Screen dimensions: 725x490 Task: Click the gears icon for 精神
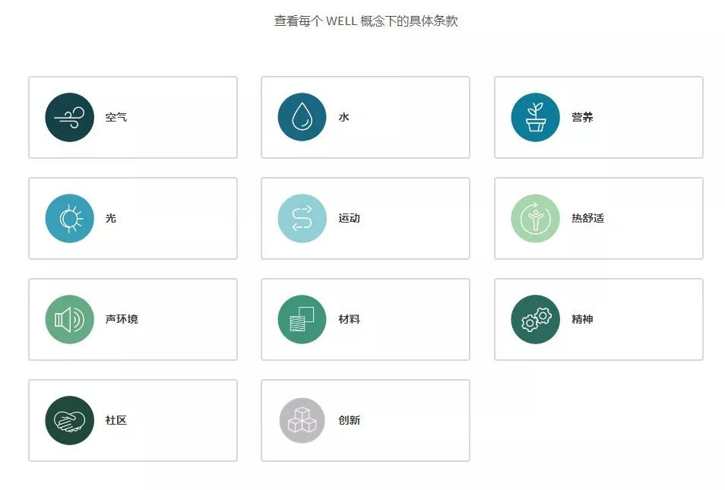point(535,320)
